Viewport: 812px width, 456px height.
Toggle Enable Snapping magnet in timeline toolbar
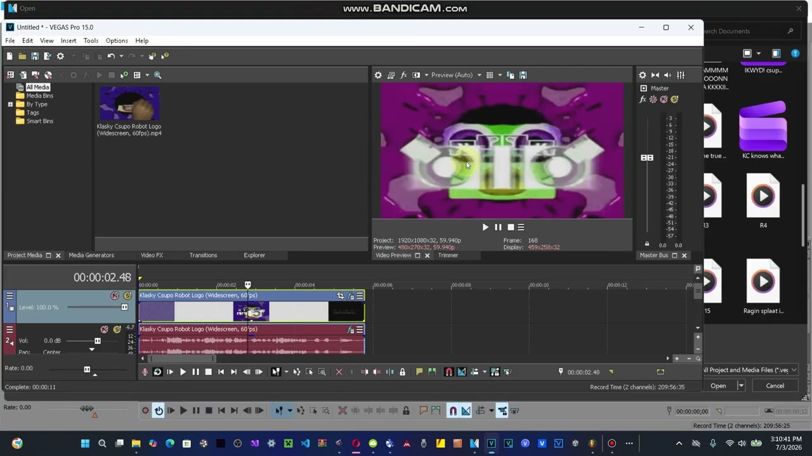click(x=449, y=372)
